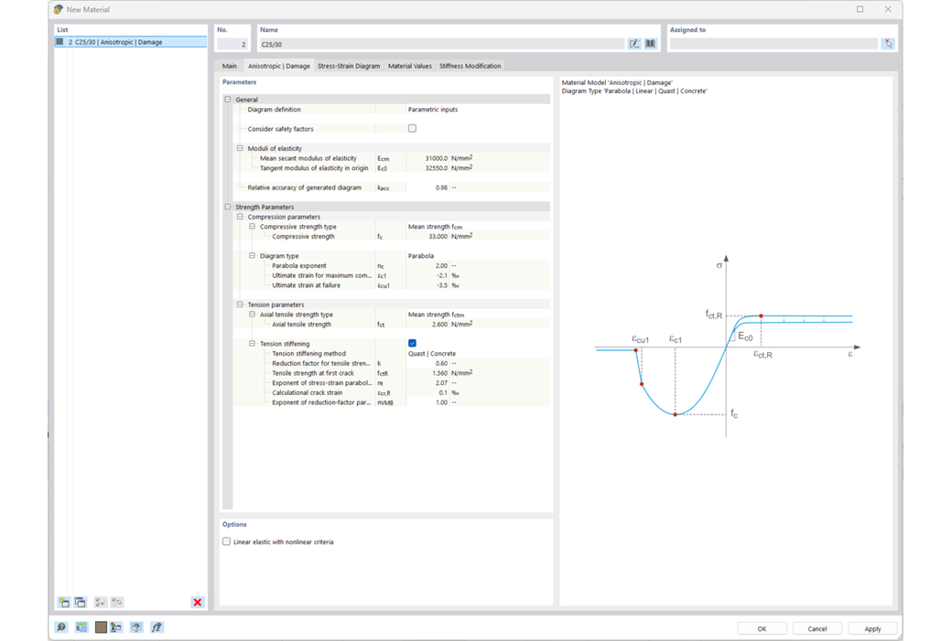Collapse the Compressive strength type node
Viewport: 952px width, 641px height.
[252, 226]
